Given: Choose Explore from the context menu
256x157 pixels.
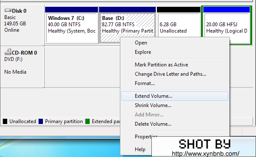Looking at the screenshot, I should [x=175, y=52].
